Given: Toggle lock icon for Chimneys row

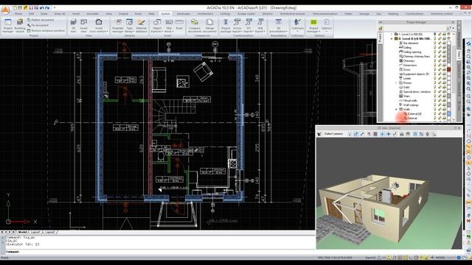Looking at the screenshot, I should coord(440,60).
